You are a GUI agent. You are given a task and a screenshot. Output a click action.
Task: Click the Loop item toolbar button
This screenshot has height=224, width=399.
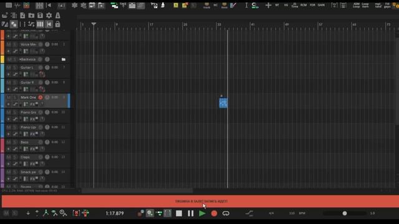[x=365, y=5]
